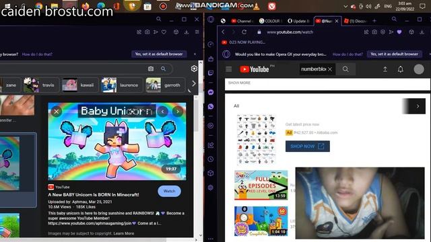Switch to the Update tab
Screen dimensions: 431x242
click(299, 21)
